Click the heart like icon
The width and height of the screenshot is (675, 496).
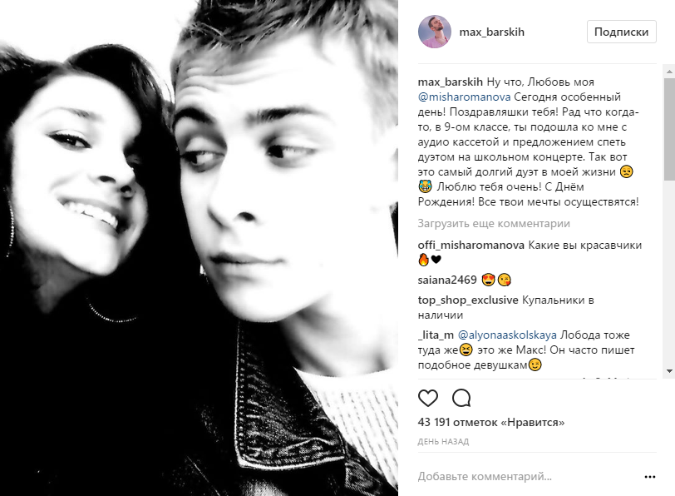[428, 398]
